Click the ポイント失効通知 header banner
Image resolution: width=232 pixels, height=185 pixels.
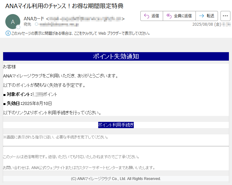pos(116,56)
